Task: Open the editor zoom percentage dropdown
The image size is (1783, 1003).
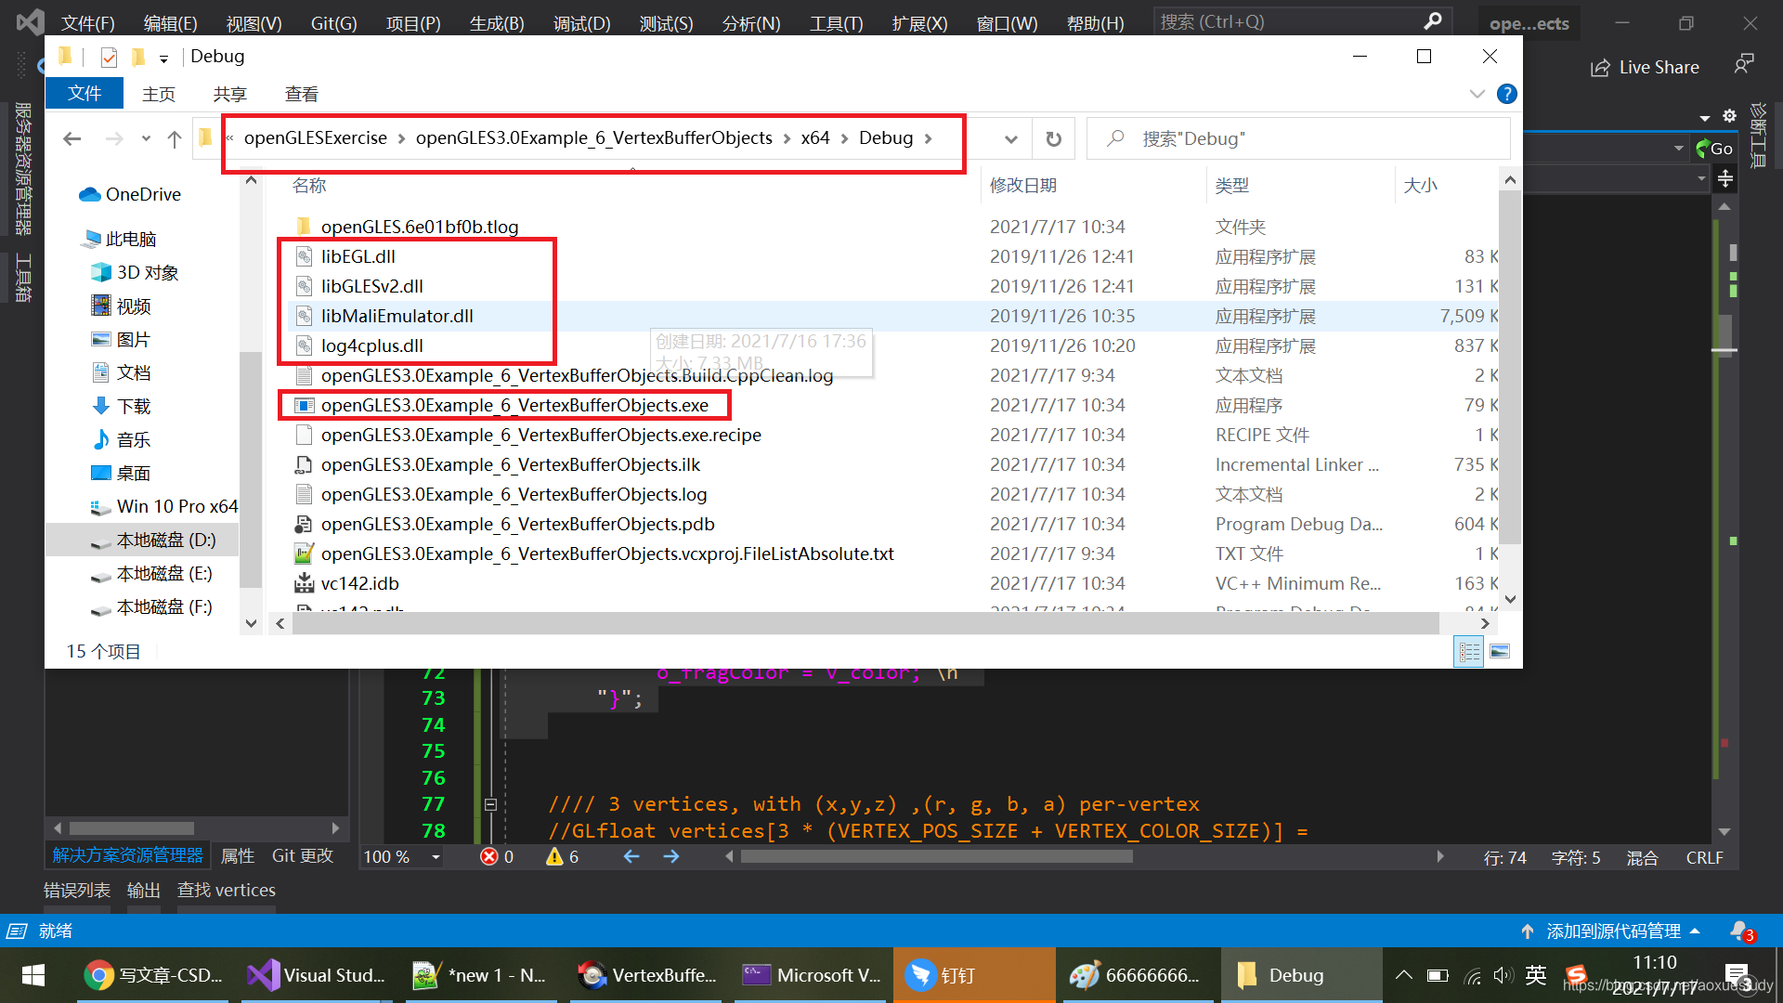Action: click(x=436, y=857)
